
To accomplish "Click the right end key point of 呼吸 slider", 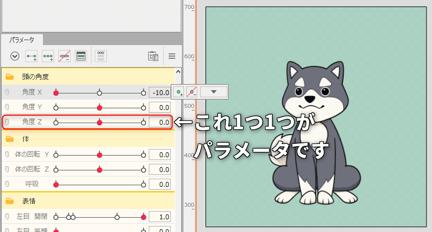I will 143,185.
